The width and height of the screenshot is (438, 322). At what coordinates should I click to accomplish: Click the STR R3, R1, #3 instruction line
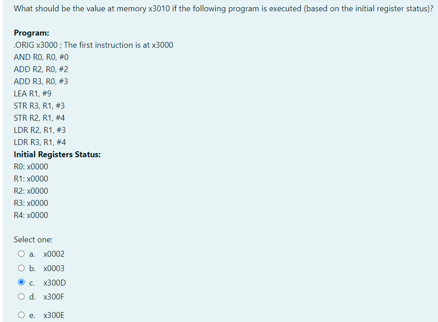(x=39, y=105)
